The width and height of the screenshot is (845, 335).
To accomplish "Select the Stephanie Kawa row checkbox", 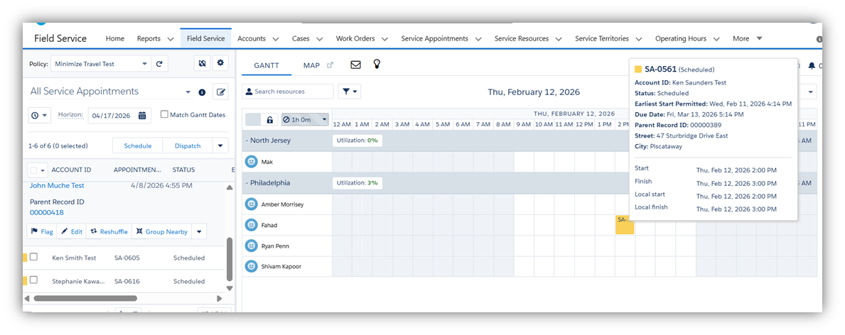I will point(33,280).
